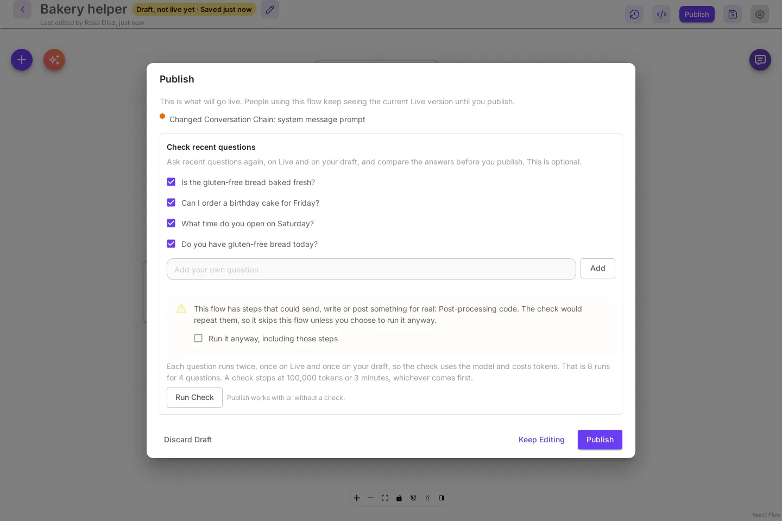Screen dimensions: 782x521
Task: Click "Publish works with or without a check."
Action: [x=286, y=398]
